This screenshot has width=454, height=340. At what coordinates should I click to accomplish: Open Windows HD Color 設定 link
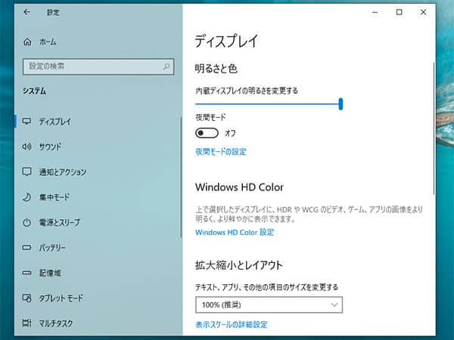tap(235, 232)
